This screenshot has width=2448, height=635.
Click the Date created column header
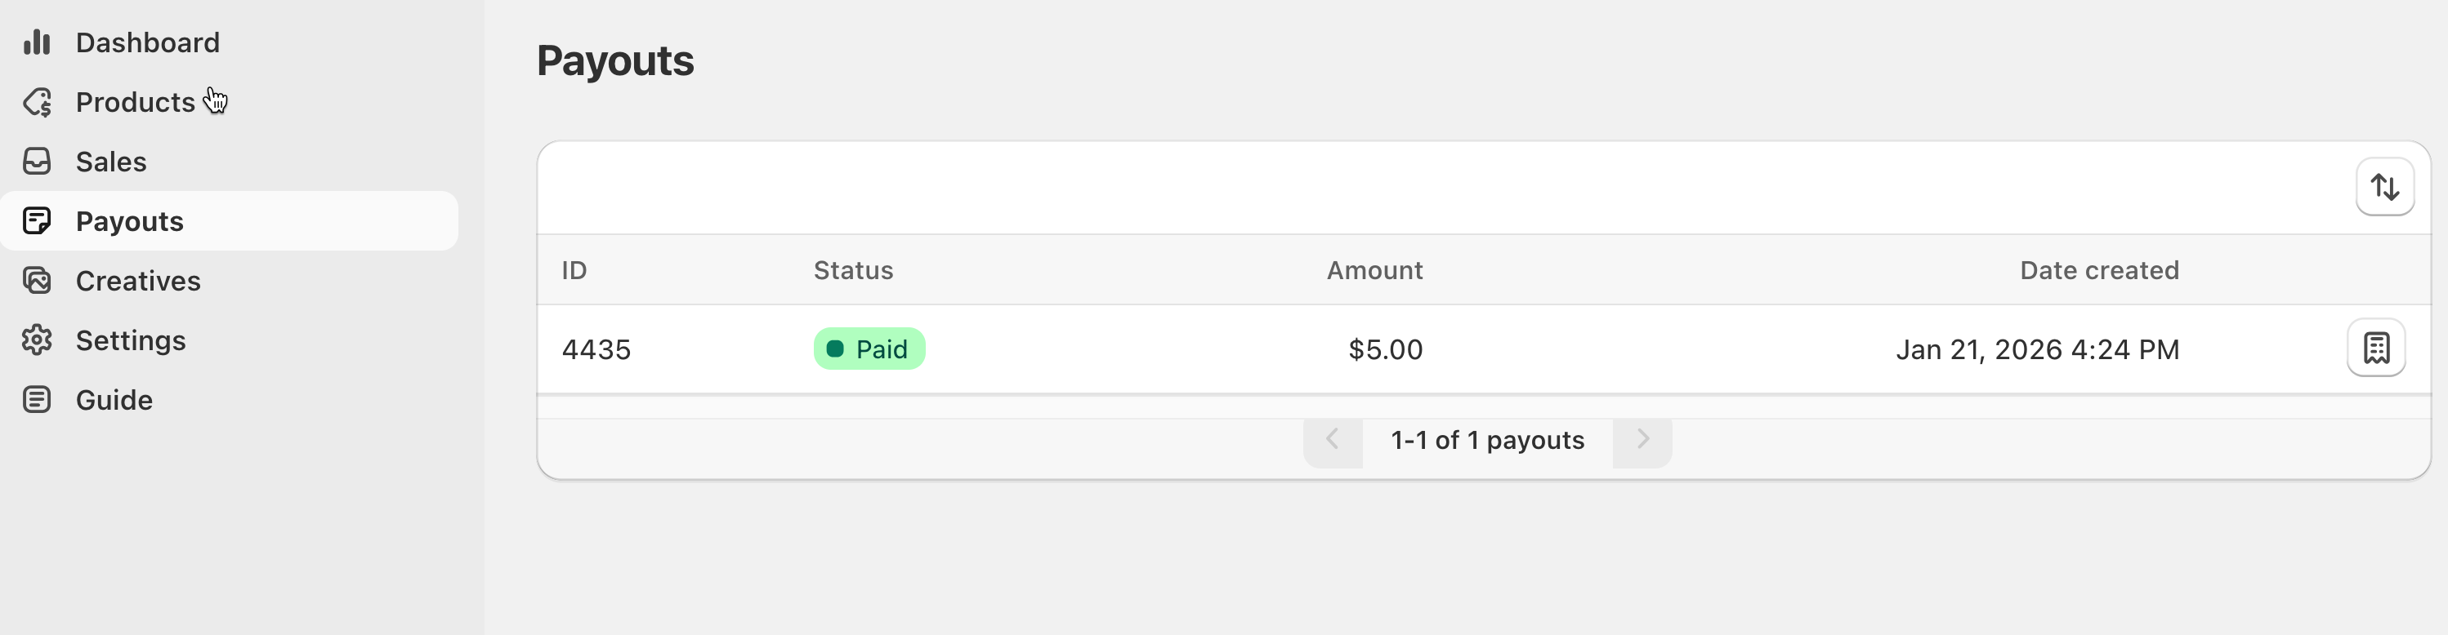2098,270
